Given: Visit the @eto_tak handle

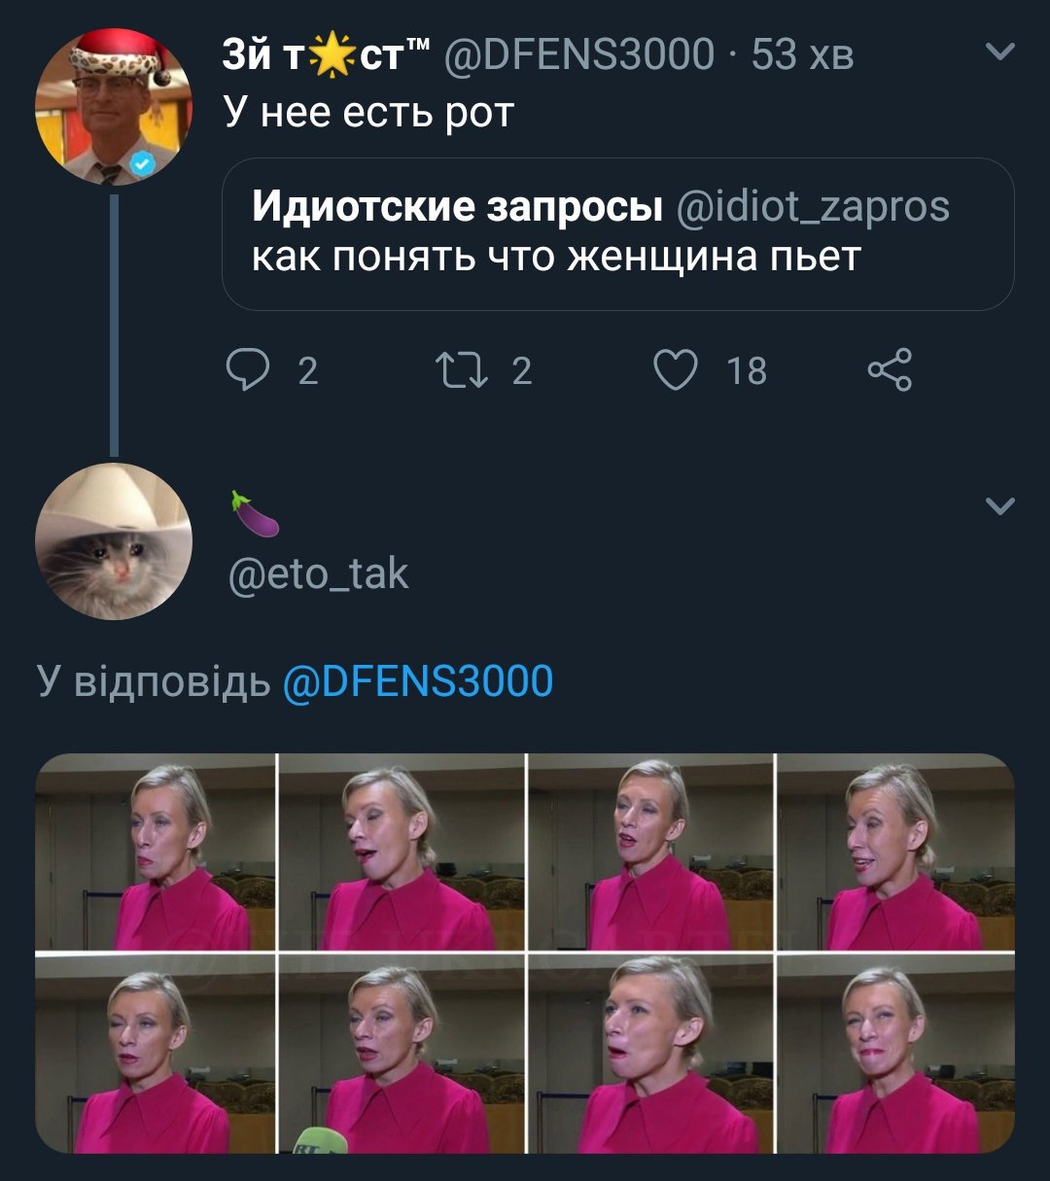Looking at the screenshot, I should tap(319, 573).
